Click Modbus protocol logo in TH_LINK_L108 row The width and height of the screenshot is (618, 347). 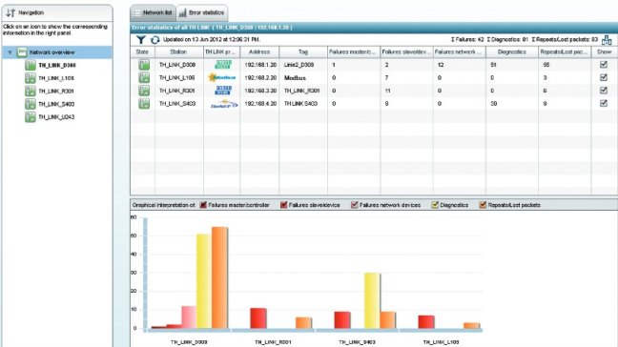coord(222,77)
